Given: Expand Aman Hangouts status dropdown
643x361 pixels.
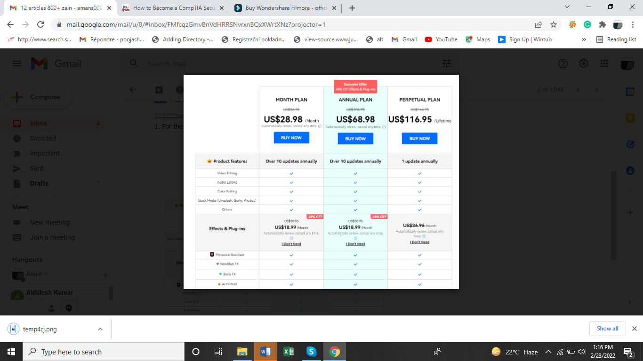Looking at the screenshot, I should [46, 274].
